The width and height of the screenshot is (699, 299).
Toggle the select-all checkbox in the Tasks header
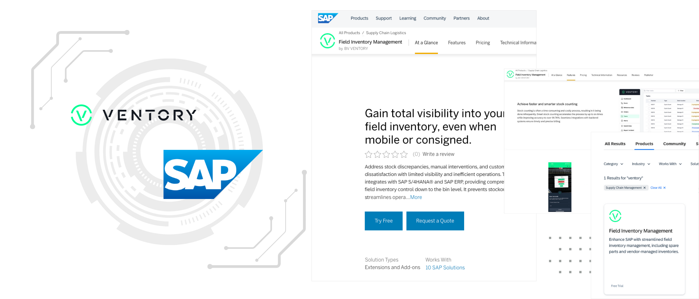649,101
